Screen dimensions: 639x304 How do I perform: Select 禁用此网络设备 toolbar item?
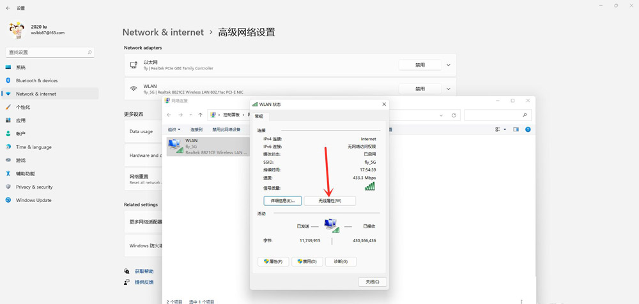pos(226,129)
